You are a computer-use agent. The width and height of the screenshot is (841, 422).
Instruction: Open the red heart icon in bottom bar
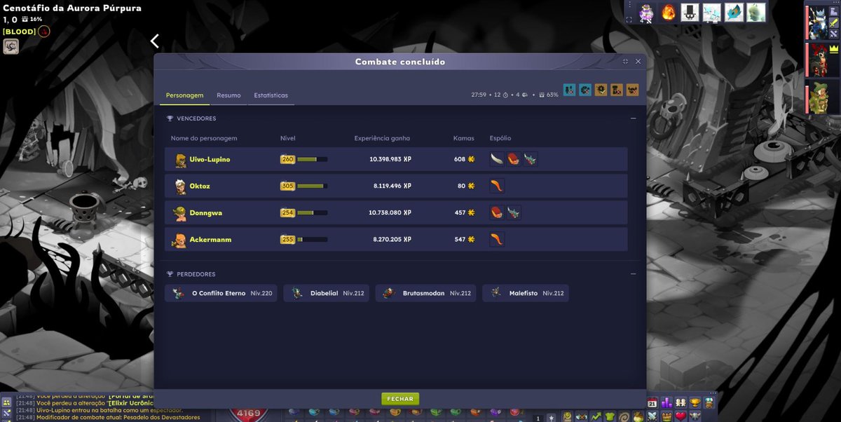coord(681,417)
